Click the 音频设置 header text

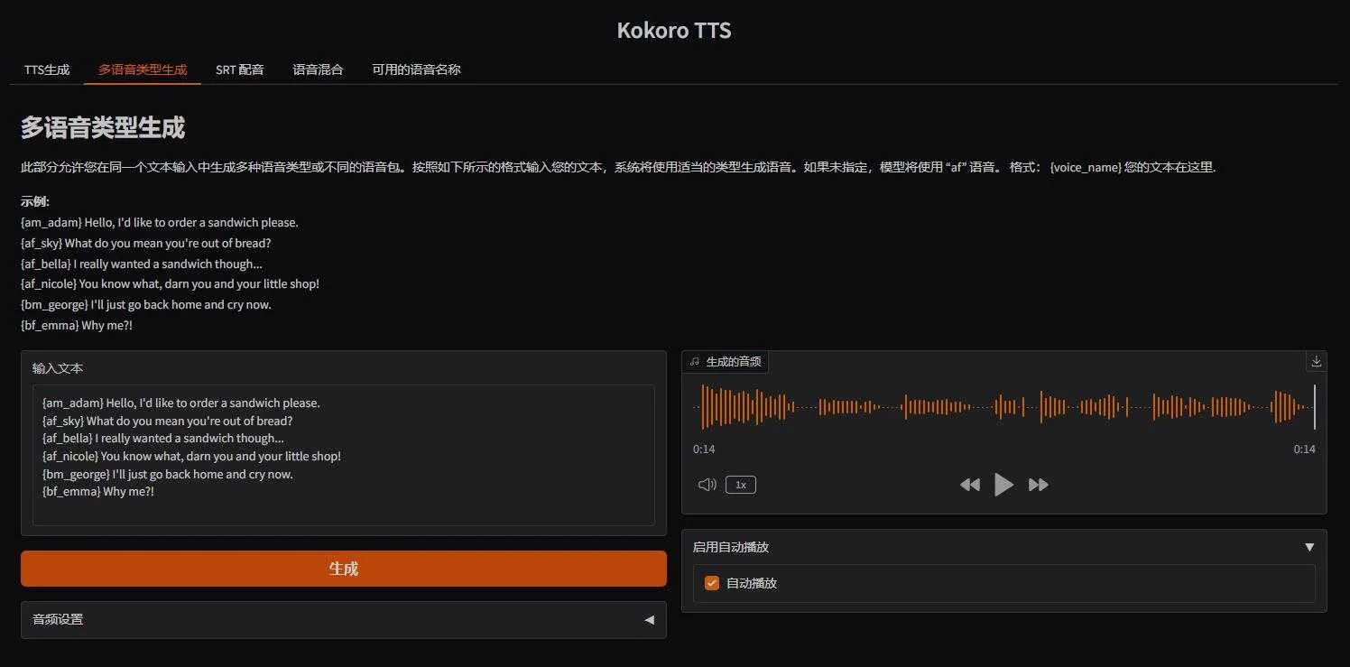[x=58, y=619]
